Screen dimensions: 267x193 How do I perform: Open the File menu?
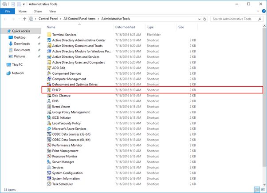click(8, 11)
